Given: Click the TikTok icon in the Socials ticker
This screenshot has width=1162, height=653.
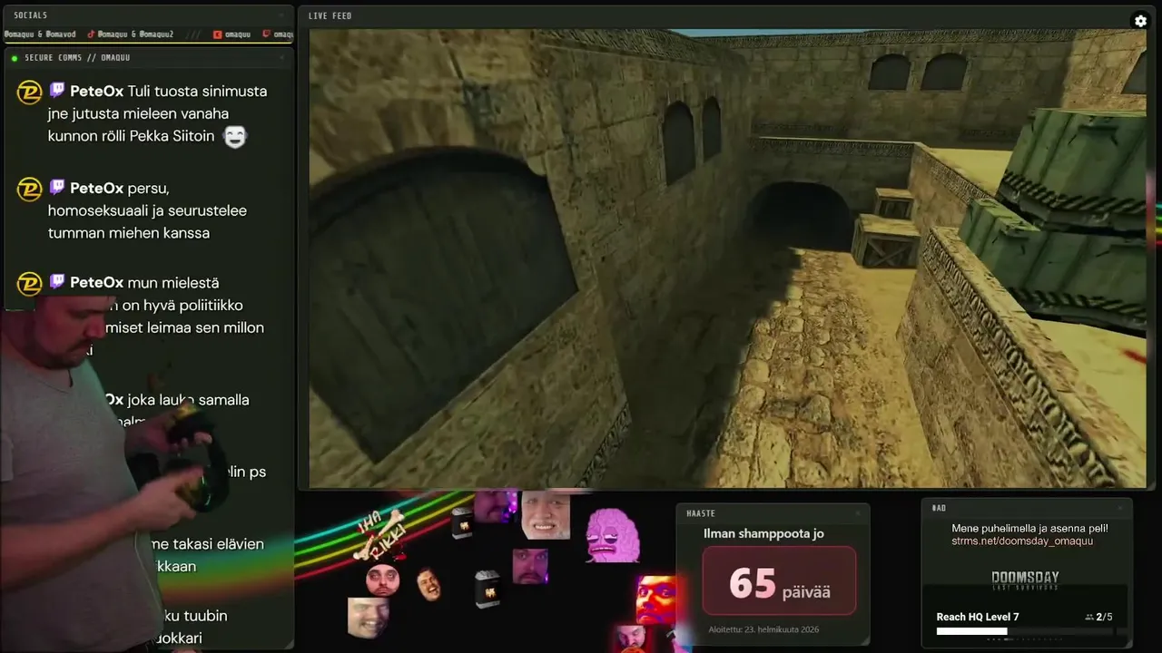Looking at the screenshot, I should click(x=91, y=34).
